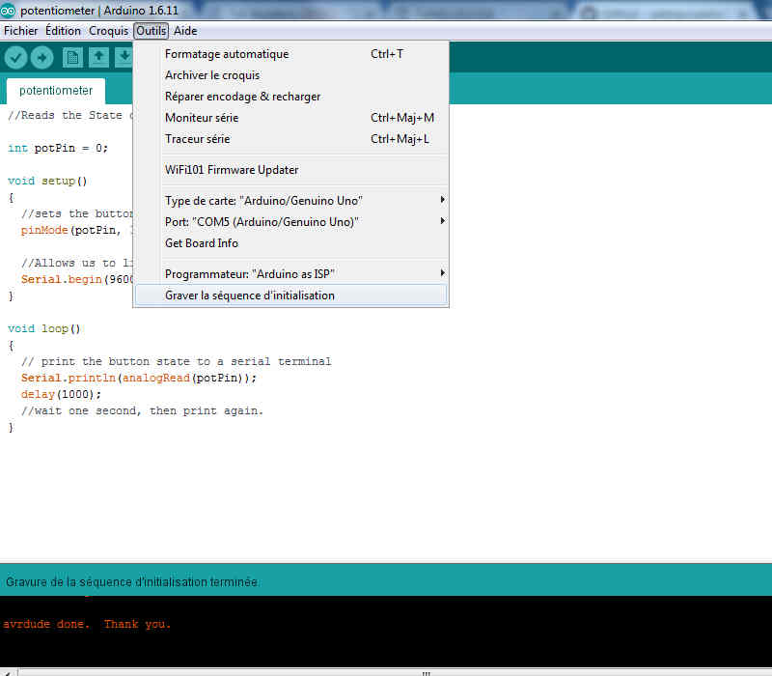The height and width of the screenshot is (676, 772).
Task: Expand the Programmateur submenu
Action: tap(291, 274)
